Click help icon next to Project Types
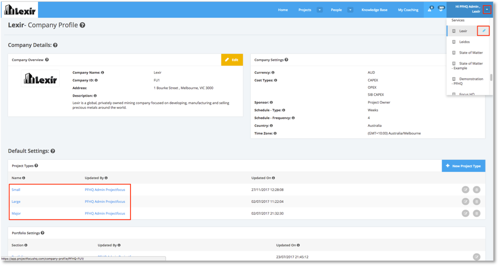The height and width of the screenshot is (266, 499). 36,166
